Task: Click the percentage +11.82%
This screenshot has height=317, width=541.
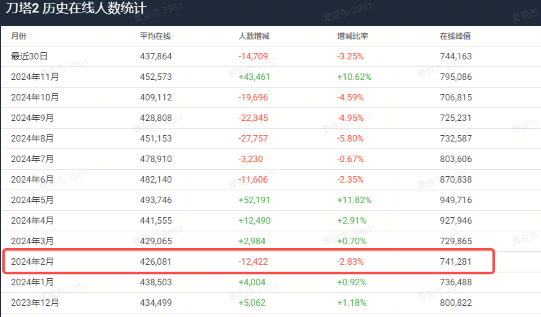Action: point(354,200)
